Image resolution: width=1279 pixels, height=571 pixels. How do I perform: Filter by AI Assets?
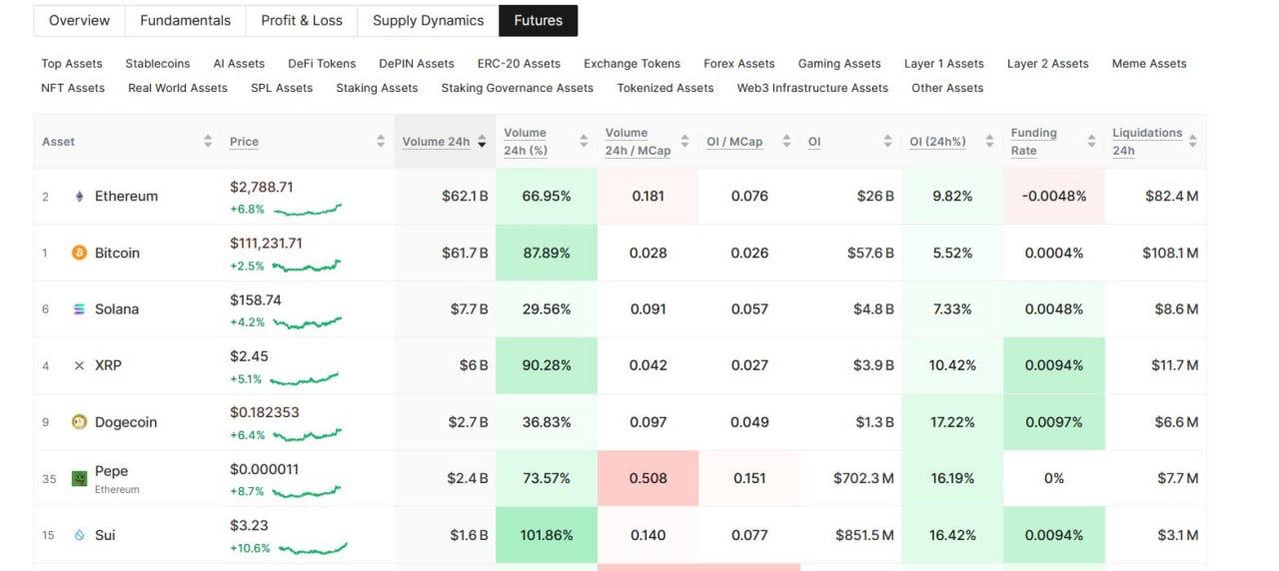tap(239, 64)
